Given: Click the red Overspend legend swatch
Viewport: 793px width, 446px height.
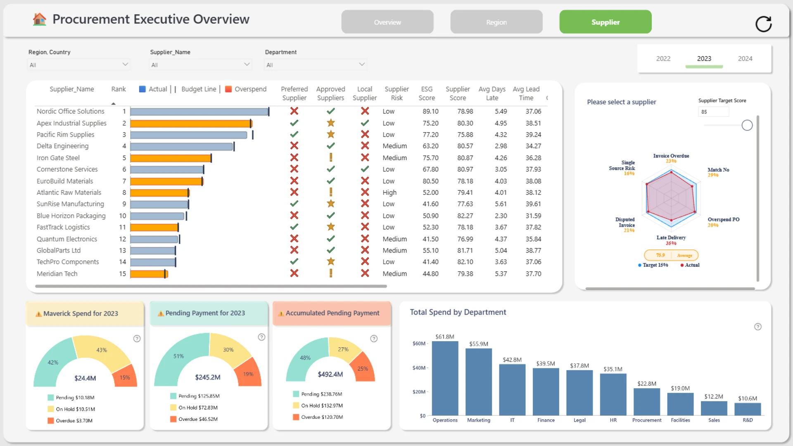Looking at the screenshot, I should 228,89.
